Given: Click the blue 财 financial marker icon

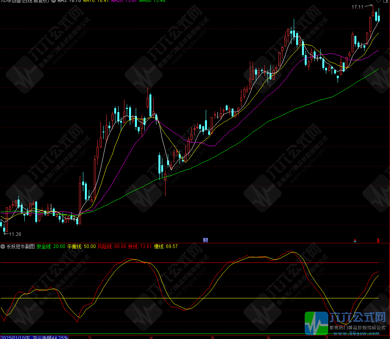Looking at the screenshot, I should [205, 240].
